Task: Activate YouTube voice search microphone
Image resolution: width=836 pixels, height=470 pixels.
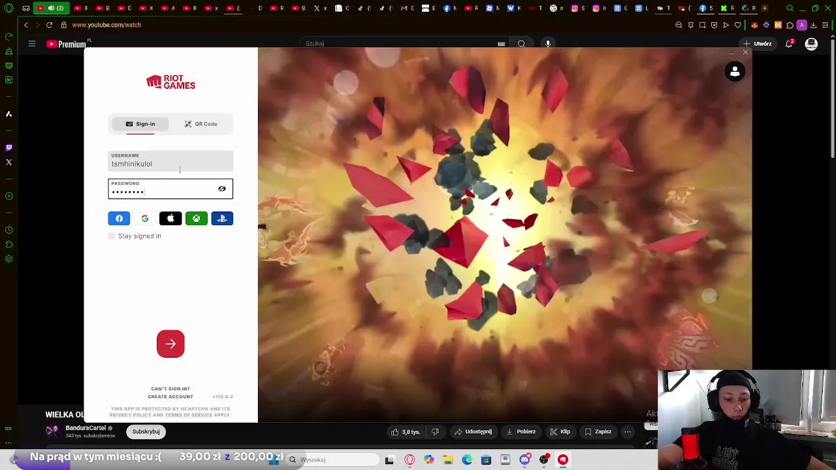Action: click(x=548, y=44)
